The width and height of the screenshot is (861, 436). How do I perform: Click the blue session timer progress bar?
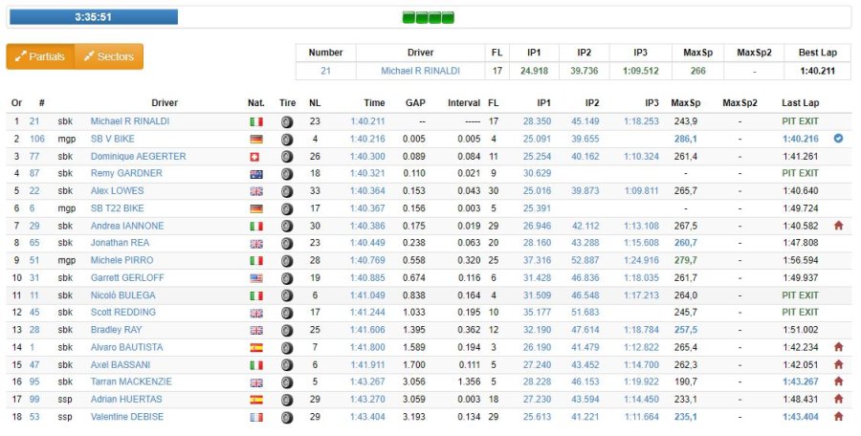click(x=94, y=17)
